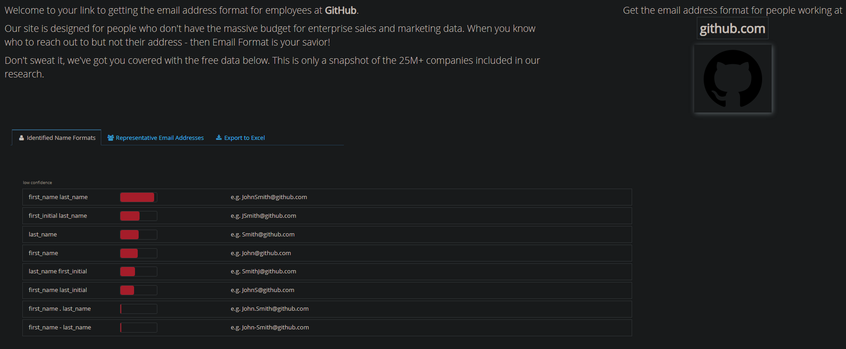Select the first_name last_initial format label
This screenshot has height=349, width=846.
58,290
